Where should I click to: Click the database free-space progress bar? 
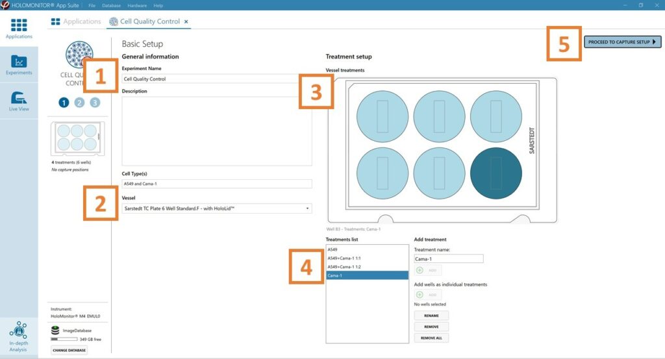pyautogui.click(x=64, y=339)
